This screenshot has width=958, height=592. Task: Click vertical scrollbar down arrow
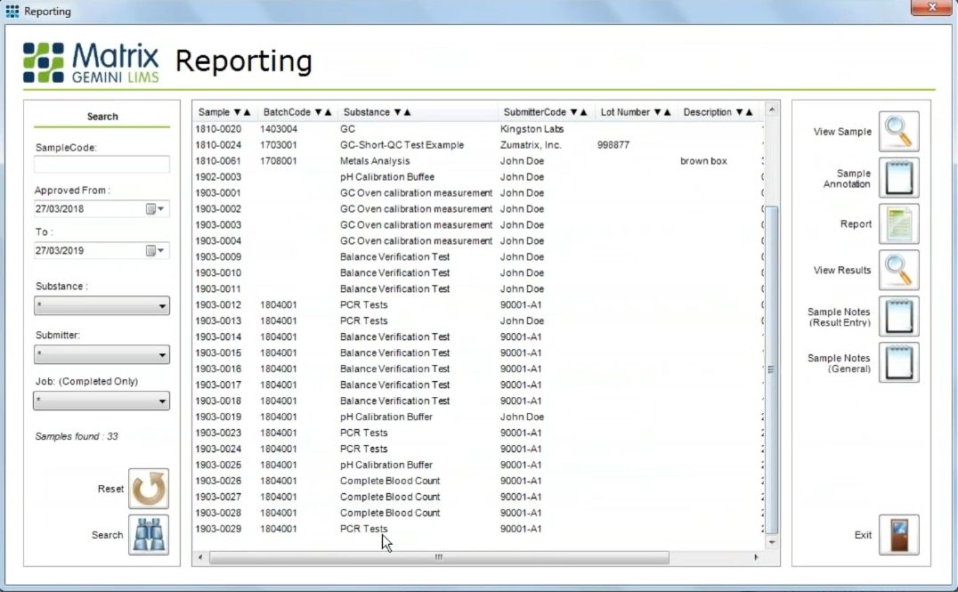[x=772, y=542]
